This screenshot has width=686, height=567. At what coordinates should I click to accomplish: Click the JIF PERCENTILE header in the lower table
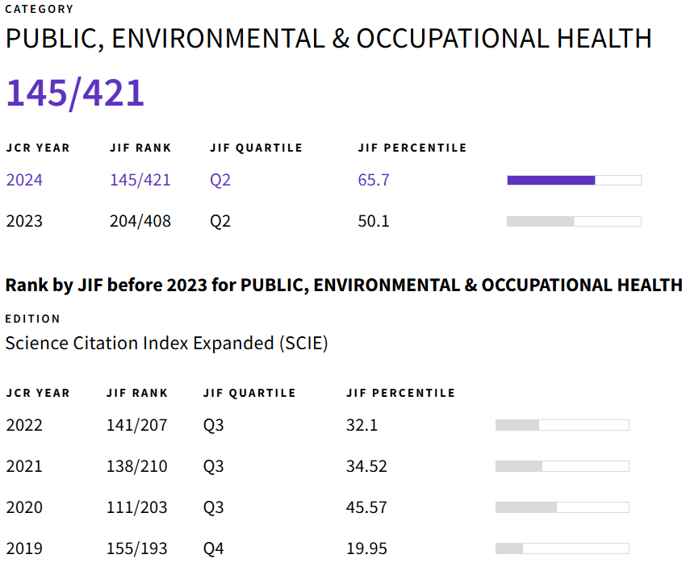[400, 394]
